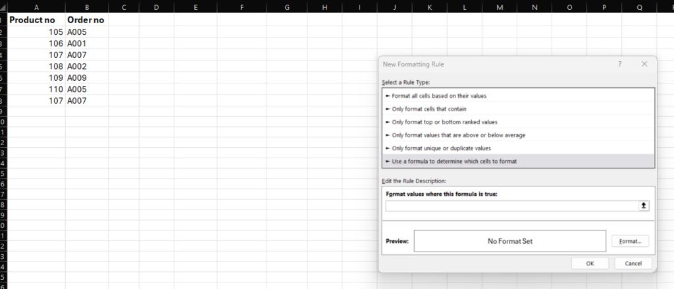Select 'Only format top or bottom ranked values'
The height and width of the screenshot is (289, 674).
[x=518, y=122]
